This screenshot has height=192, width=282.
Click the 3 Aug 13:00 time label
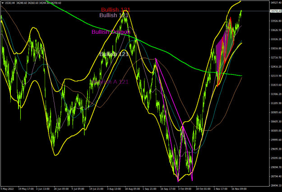pos(114,189)
